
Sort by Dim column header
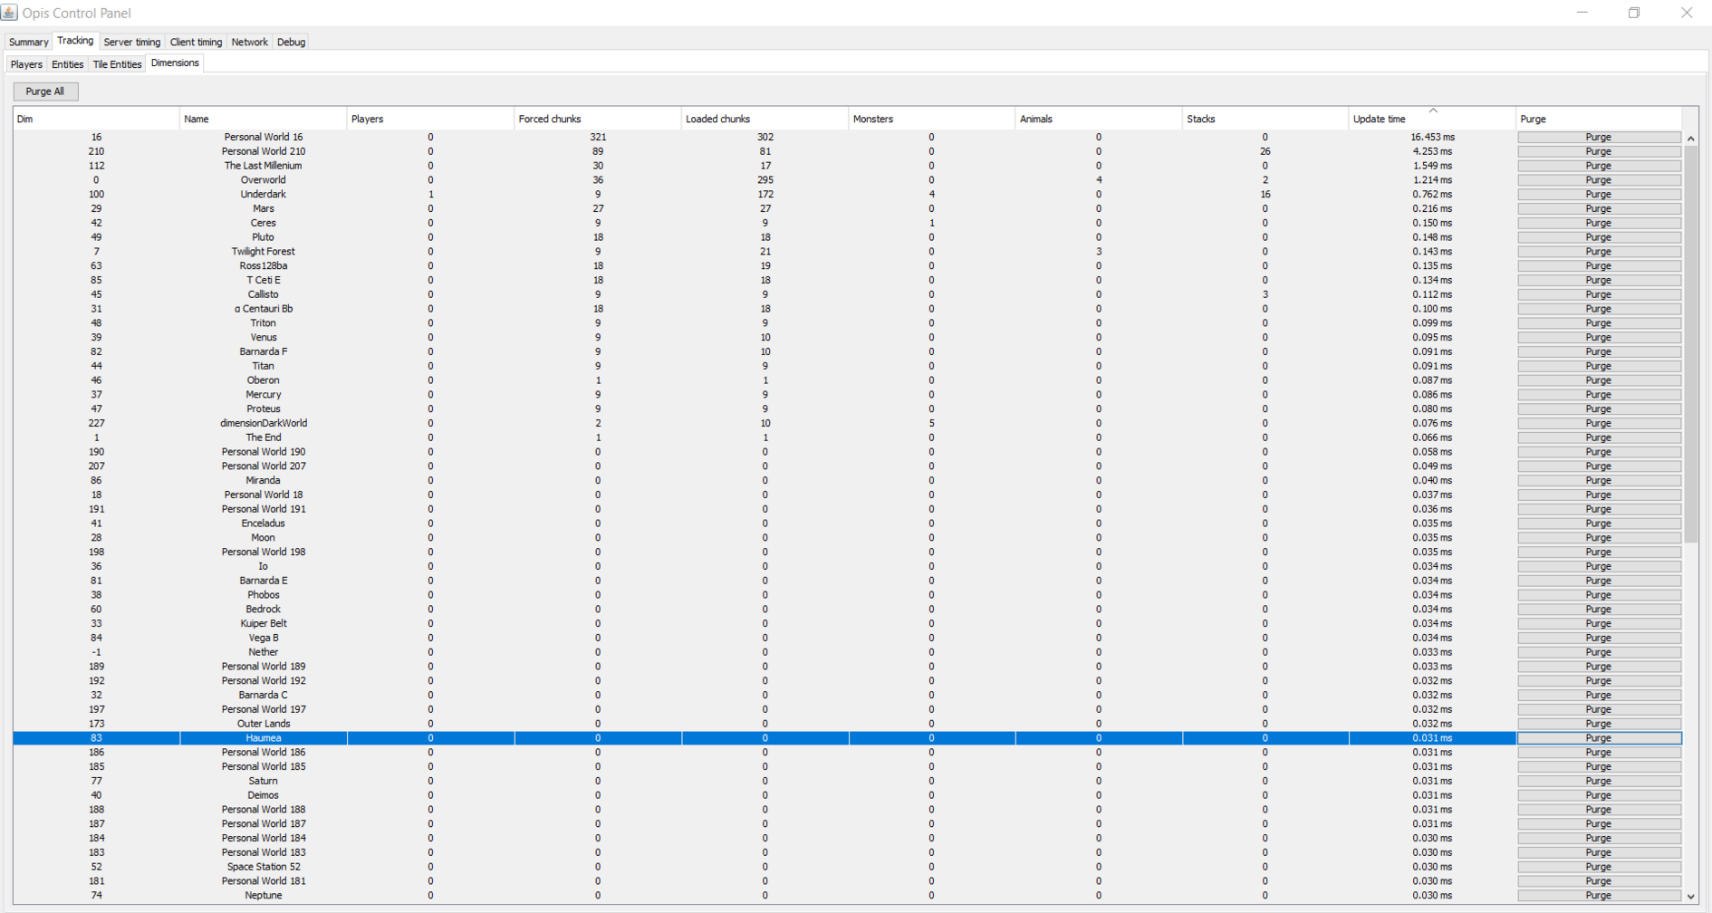click(x=96, y=119)
